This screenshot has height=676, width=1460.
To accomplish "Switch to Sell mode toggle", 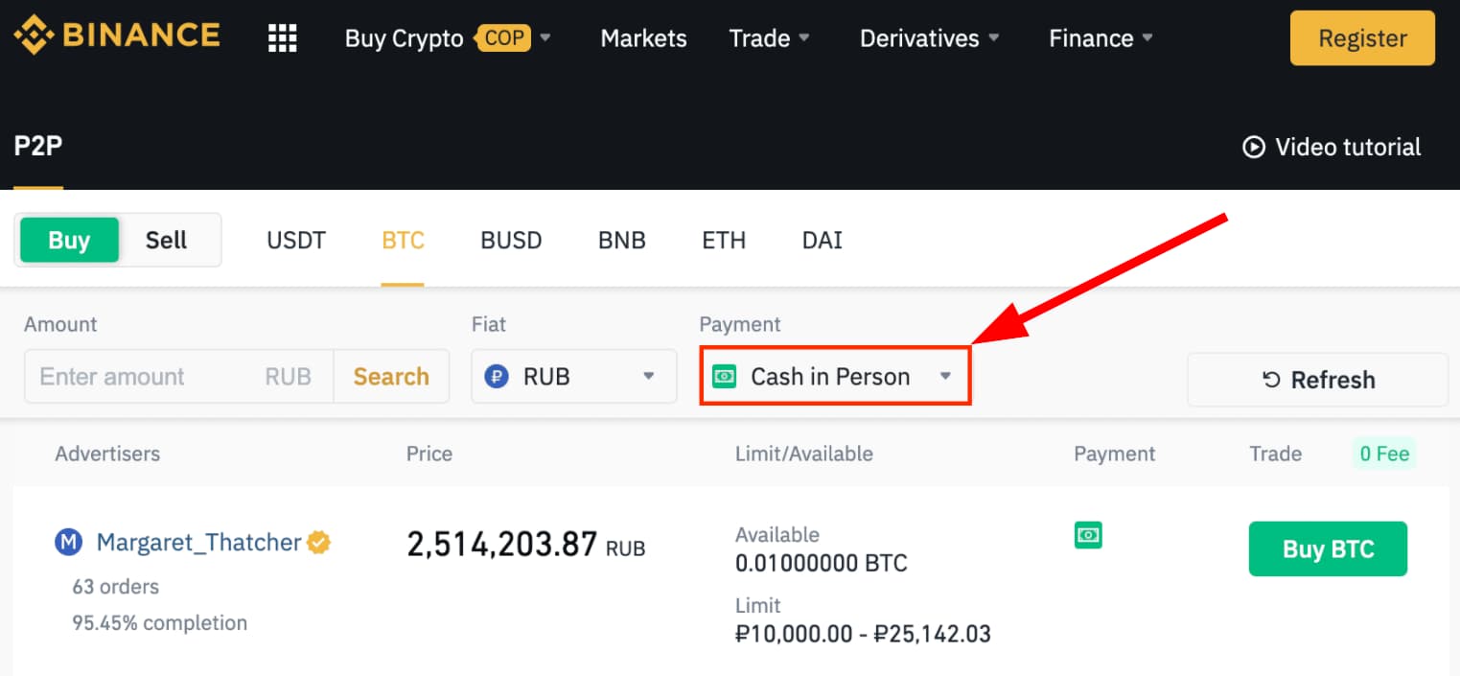I will (166, 240).
